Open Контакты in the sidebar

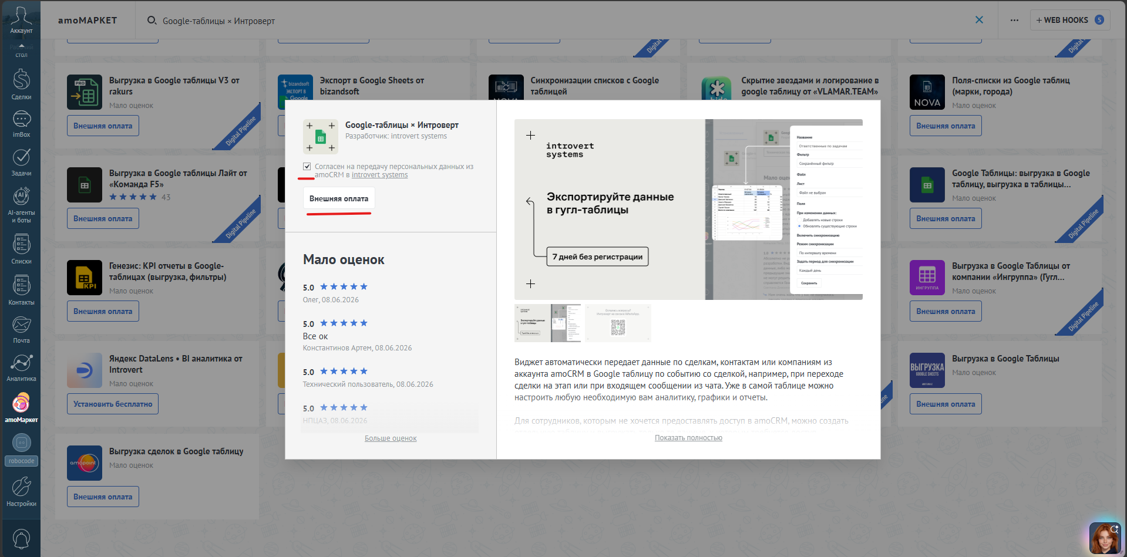[21, 290]
